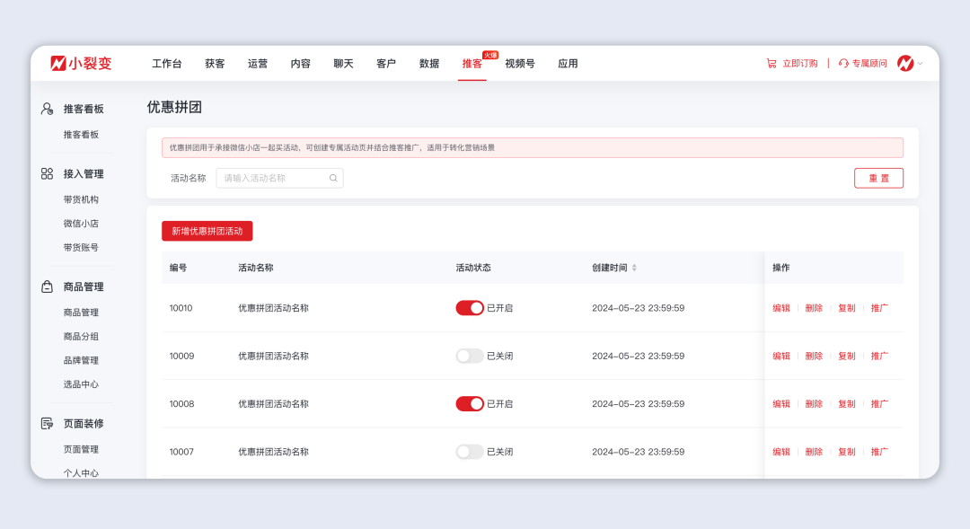Open the account dropdown beside the avatar
970x529 pixels.
point(921,63)
